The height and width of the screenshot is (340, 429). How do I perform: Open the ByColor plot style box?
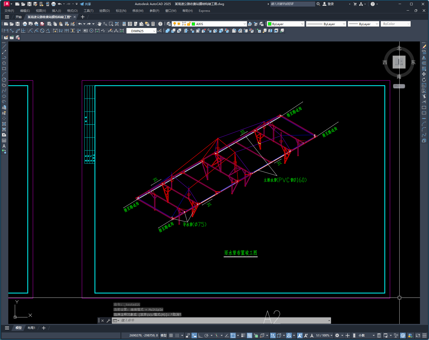tap(396, 24)
